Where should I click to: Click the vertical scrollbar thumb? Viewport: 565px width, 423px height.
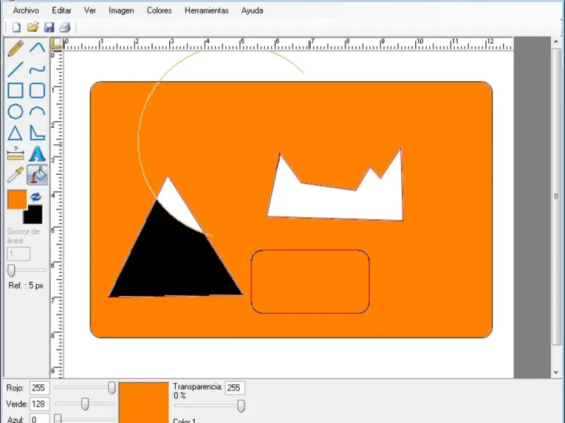tap(557, 196)
